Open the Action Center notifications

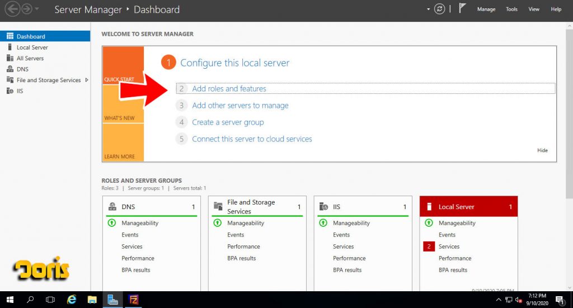[560, 300]
